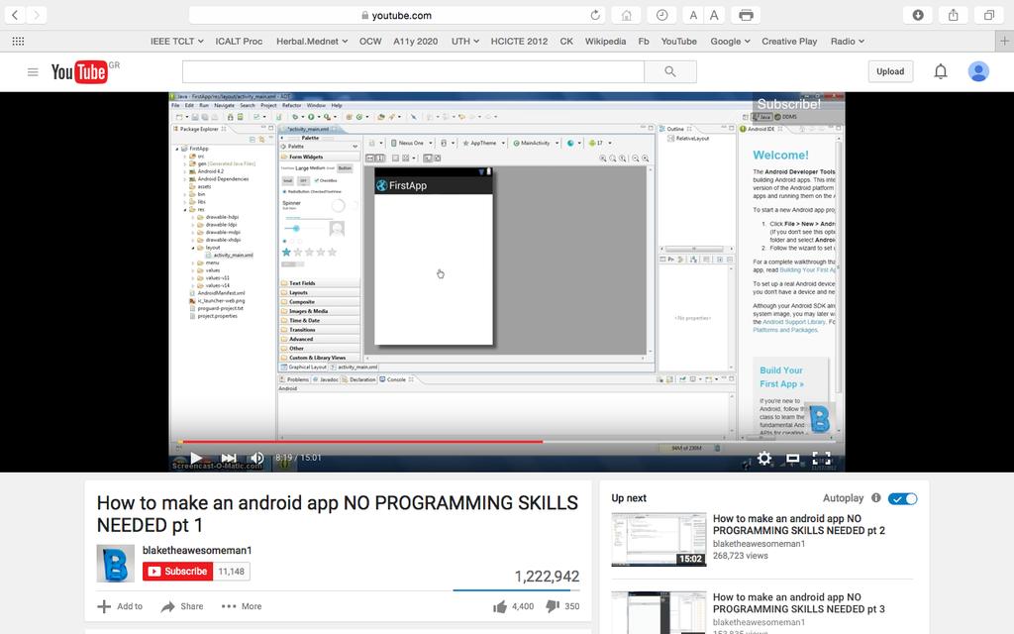Click the 11,148 subscriber count
This screenshot has height=634, width=1014.
point(232,572)
